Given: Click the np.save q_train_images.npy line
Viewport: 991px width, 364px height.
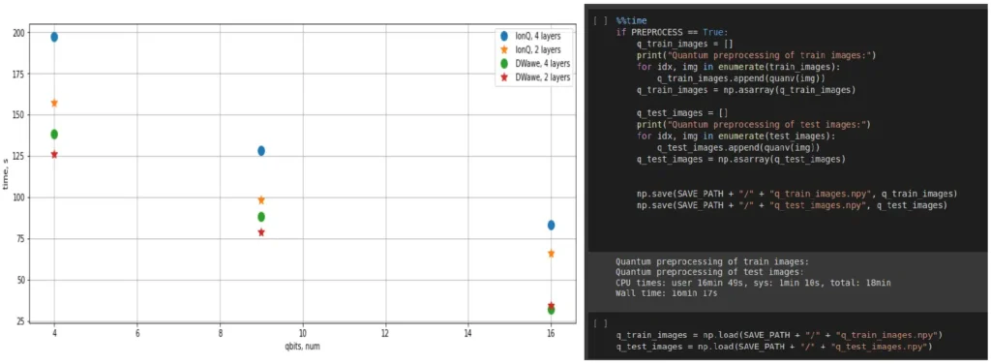Looking at the screenshot, I should (797, 194).
